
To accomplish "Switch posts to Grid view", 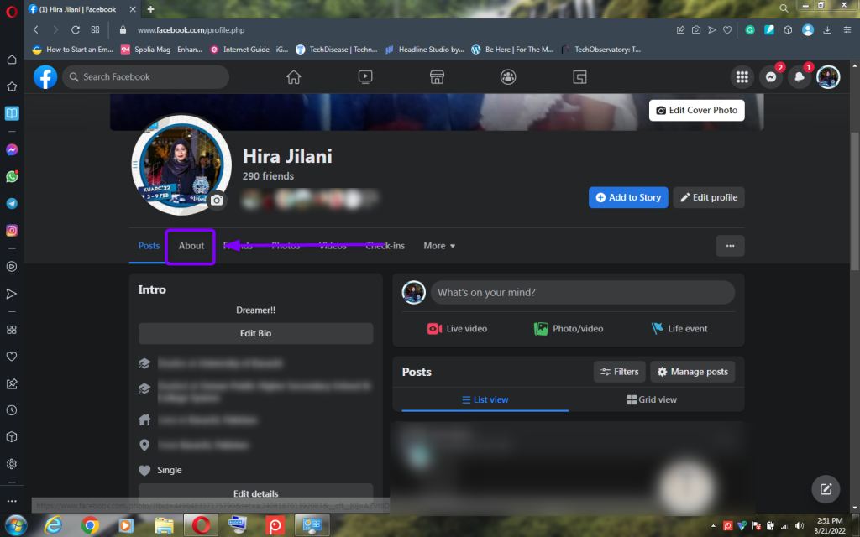I will point(652,399).
